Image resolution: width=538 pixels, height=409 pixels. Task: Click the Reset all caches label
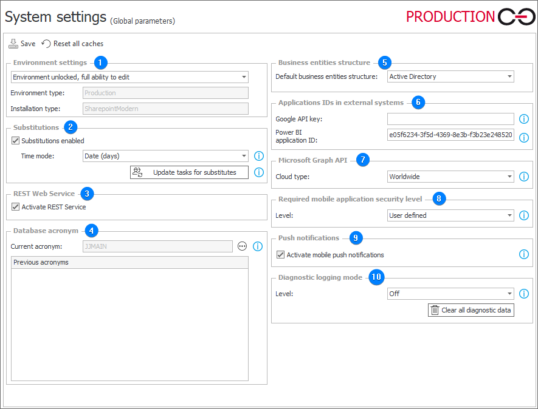78,44
